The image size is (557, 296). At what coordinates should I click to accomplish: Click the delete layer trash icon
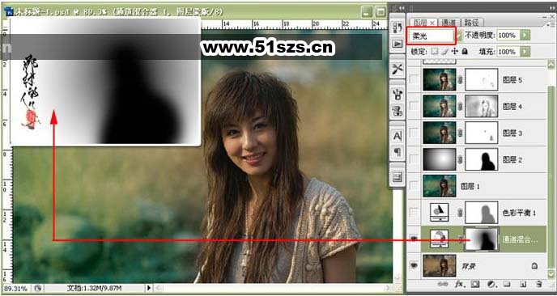539,285
